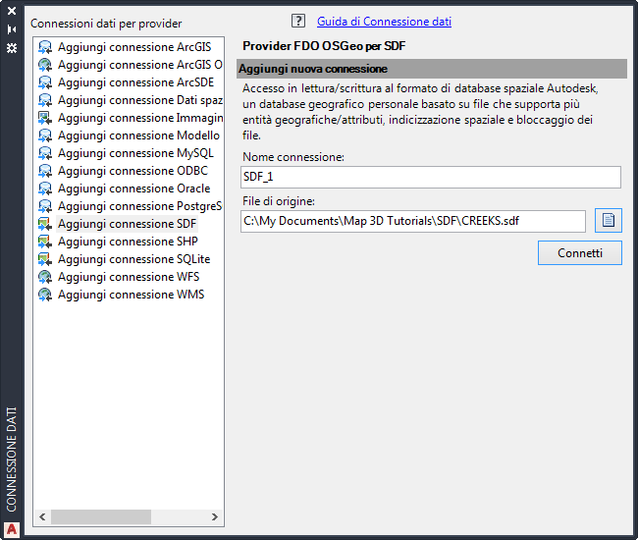Click the provider list scroll left arrow

point(42,516)
